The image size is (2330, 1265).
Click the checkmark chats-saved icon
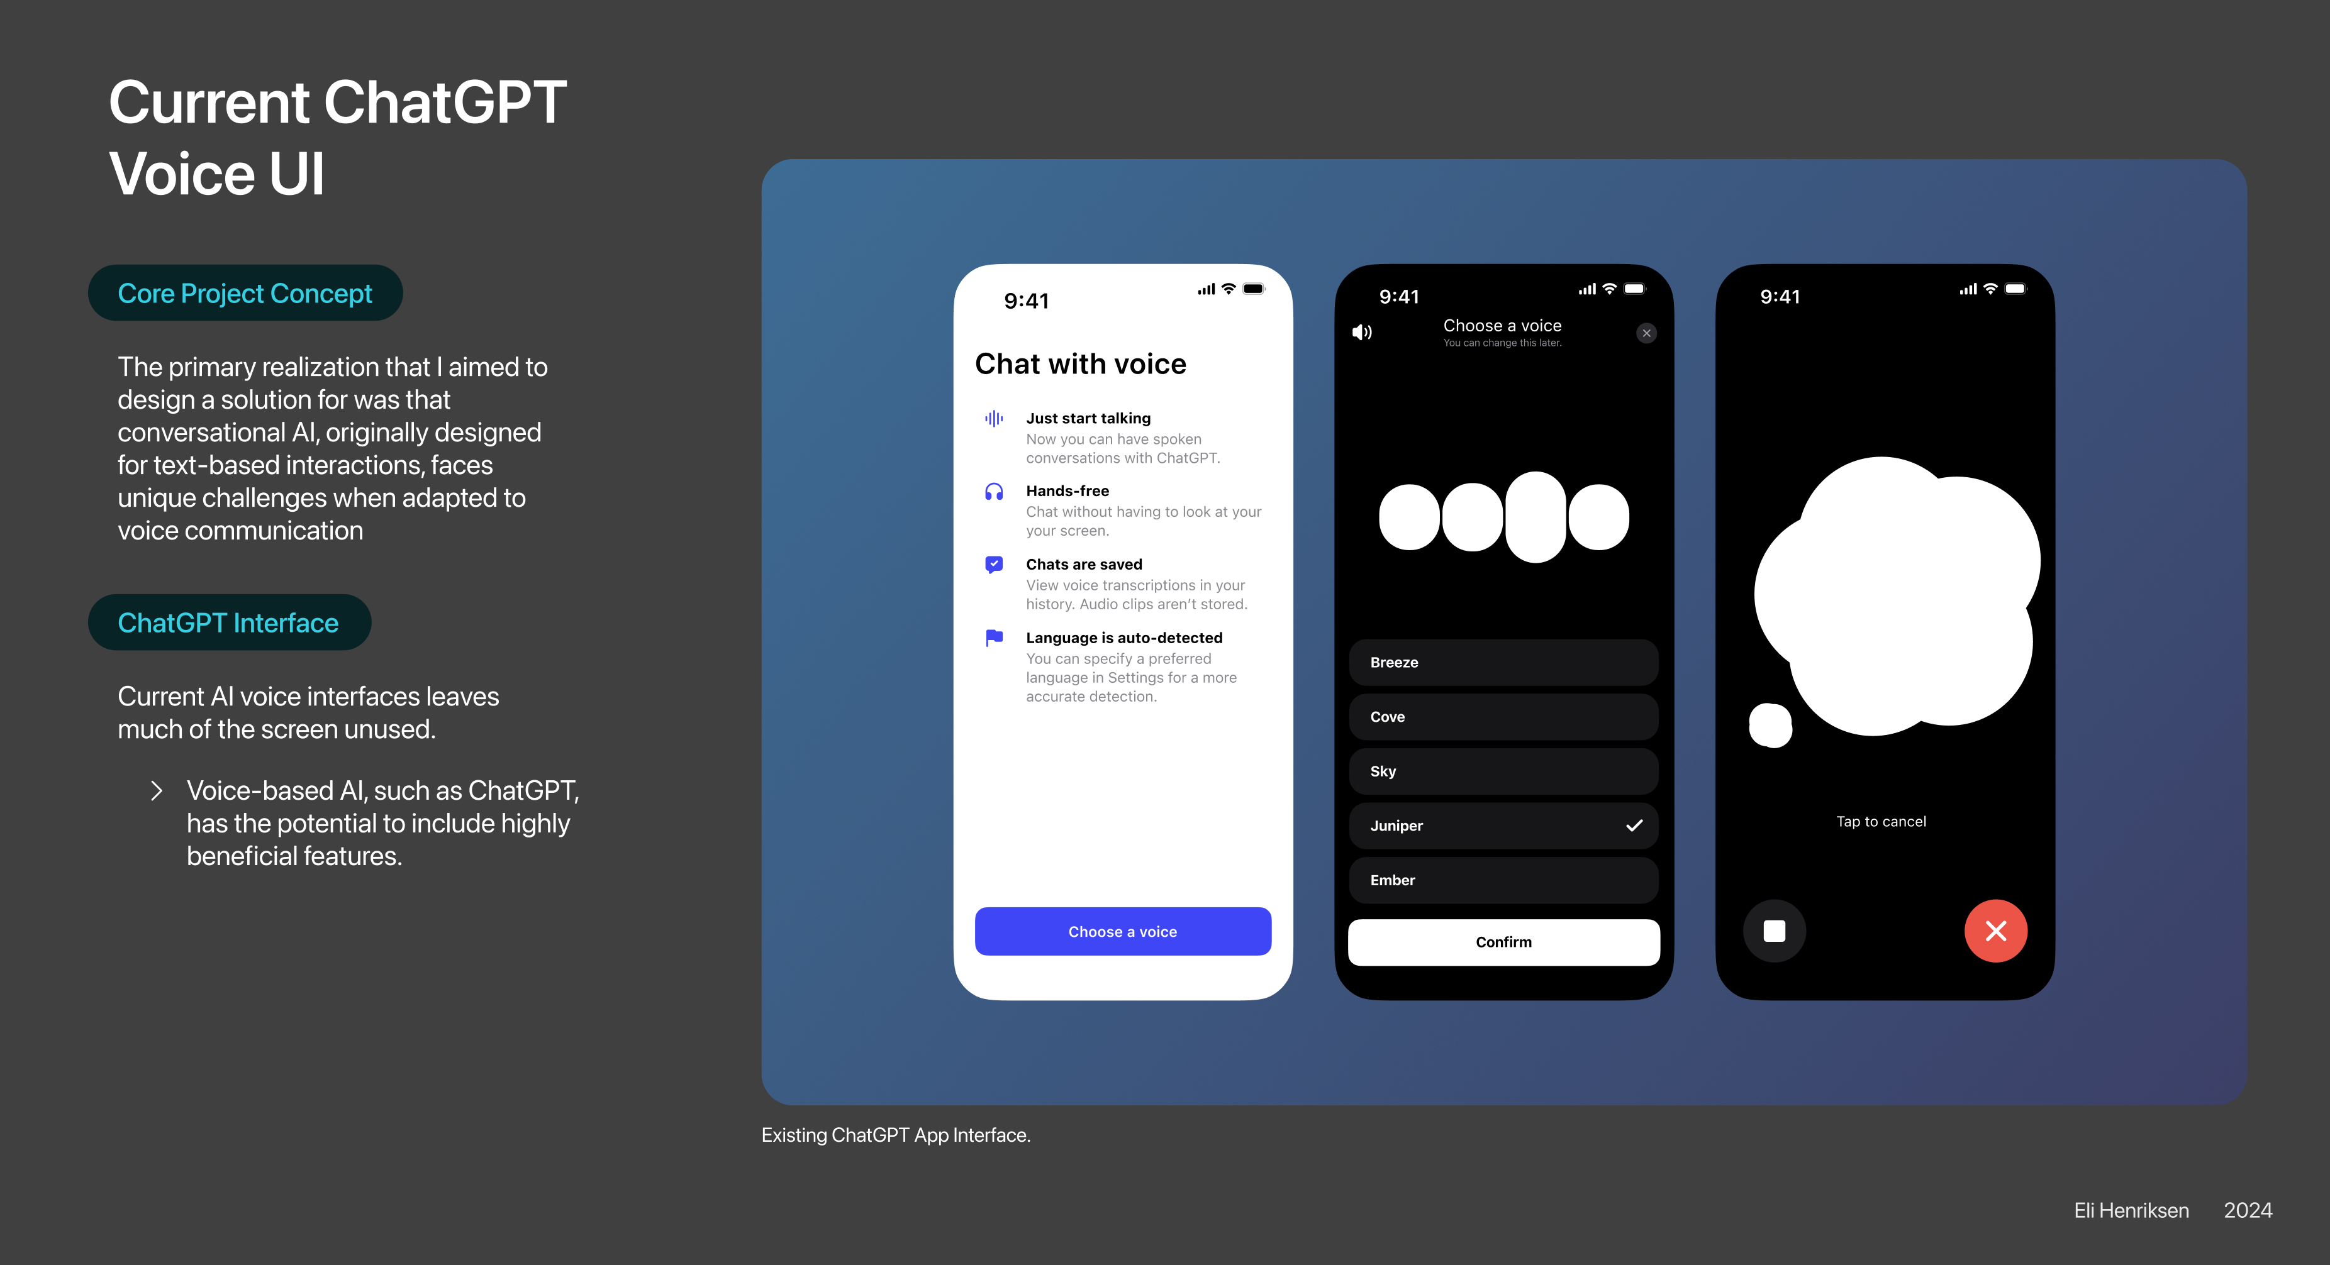tap(995, 565)
